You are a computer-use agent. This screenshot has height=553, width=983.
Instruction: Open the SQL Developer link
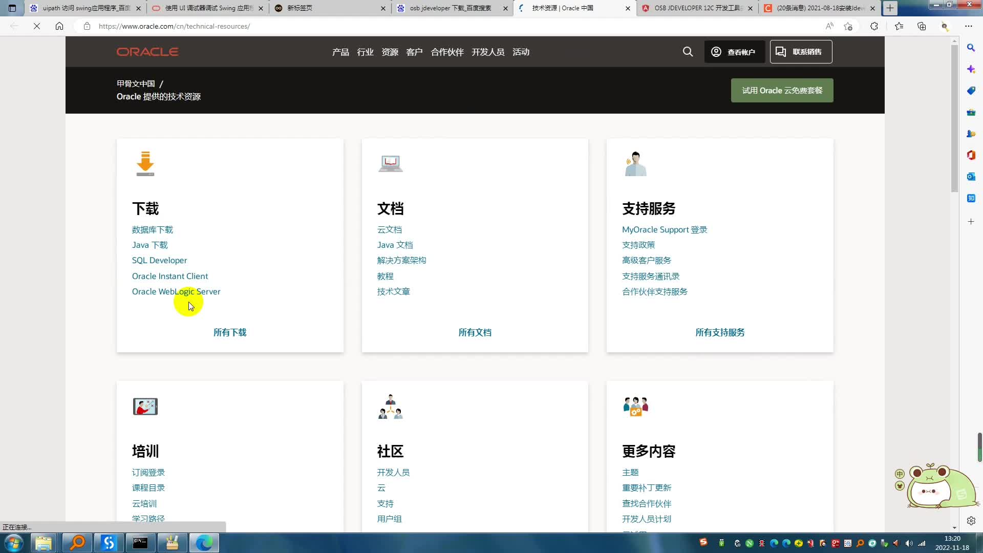coord(159,260)
